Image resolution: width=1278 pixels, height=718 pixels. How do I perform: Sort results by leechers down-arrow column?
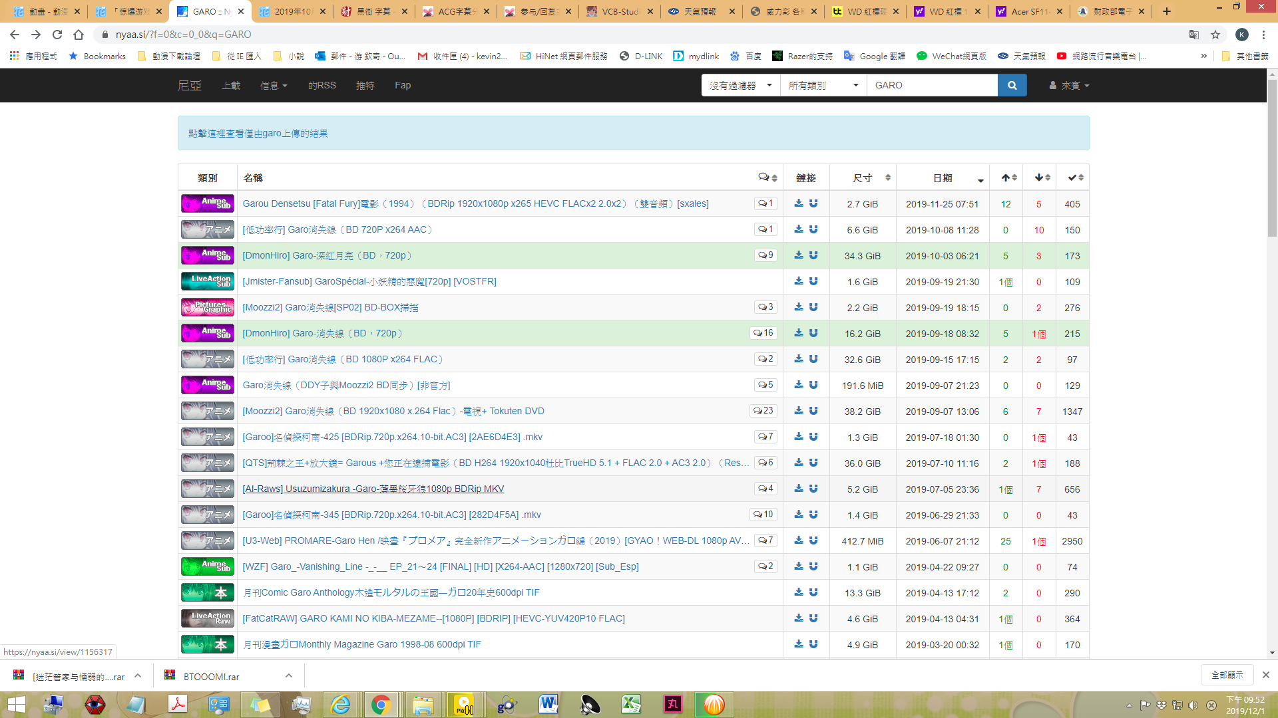tap(1039, 178)
